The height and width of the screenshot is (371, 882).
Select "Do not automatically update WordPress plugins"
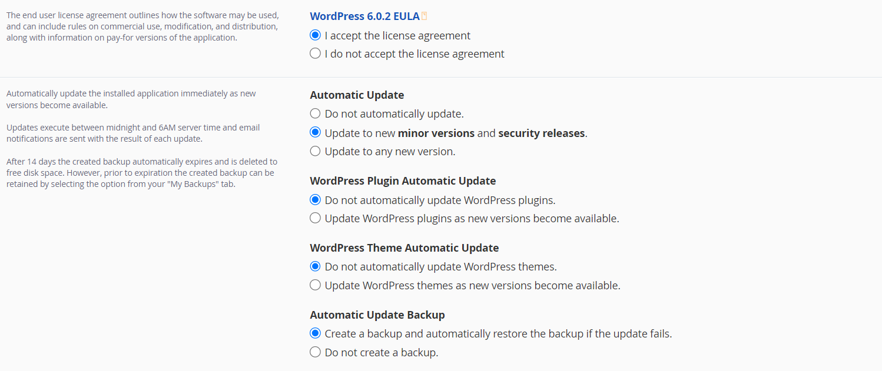[315, 199]
